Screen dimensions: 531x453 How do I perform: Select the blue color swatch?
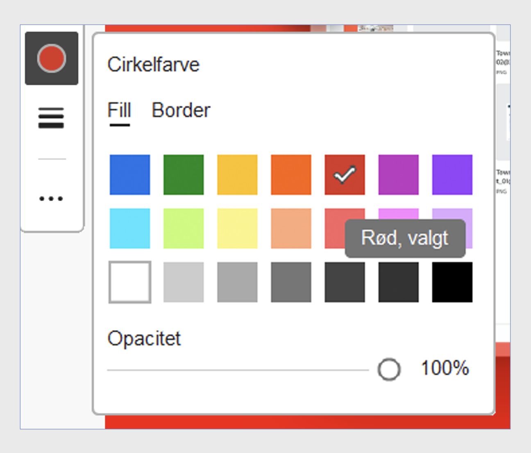(x=130, y=175)
